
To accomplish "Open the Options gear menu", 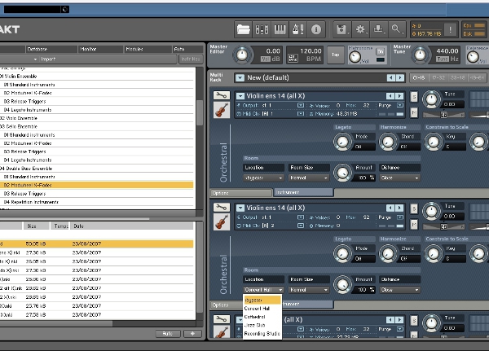I will pos(360,29).
